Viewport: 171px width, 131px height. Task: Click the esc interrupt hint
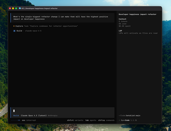(x=29, y=120)
